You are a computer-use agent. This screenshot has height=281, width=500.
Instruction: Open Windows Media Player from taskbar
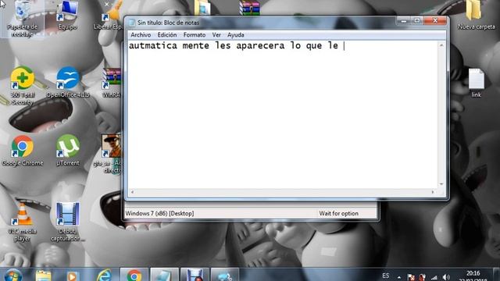[x=72, y=276]
